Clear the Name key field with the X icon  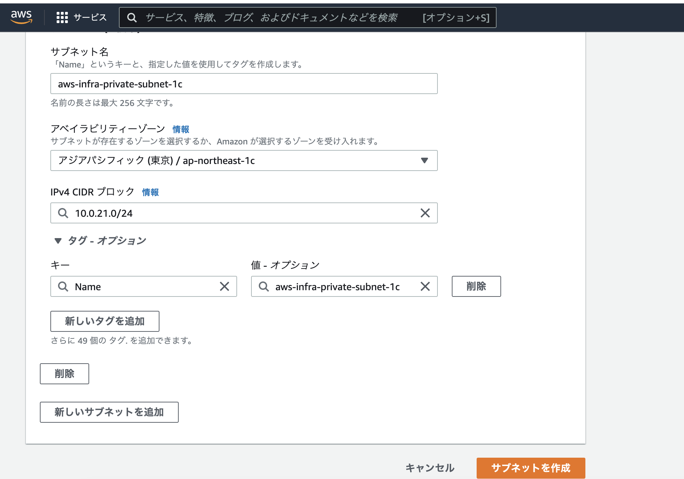pos(225,286)
